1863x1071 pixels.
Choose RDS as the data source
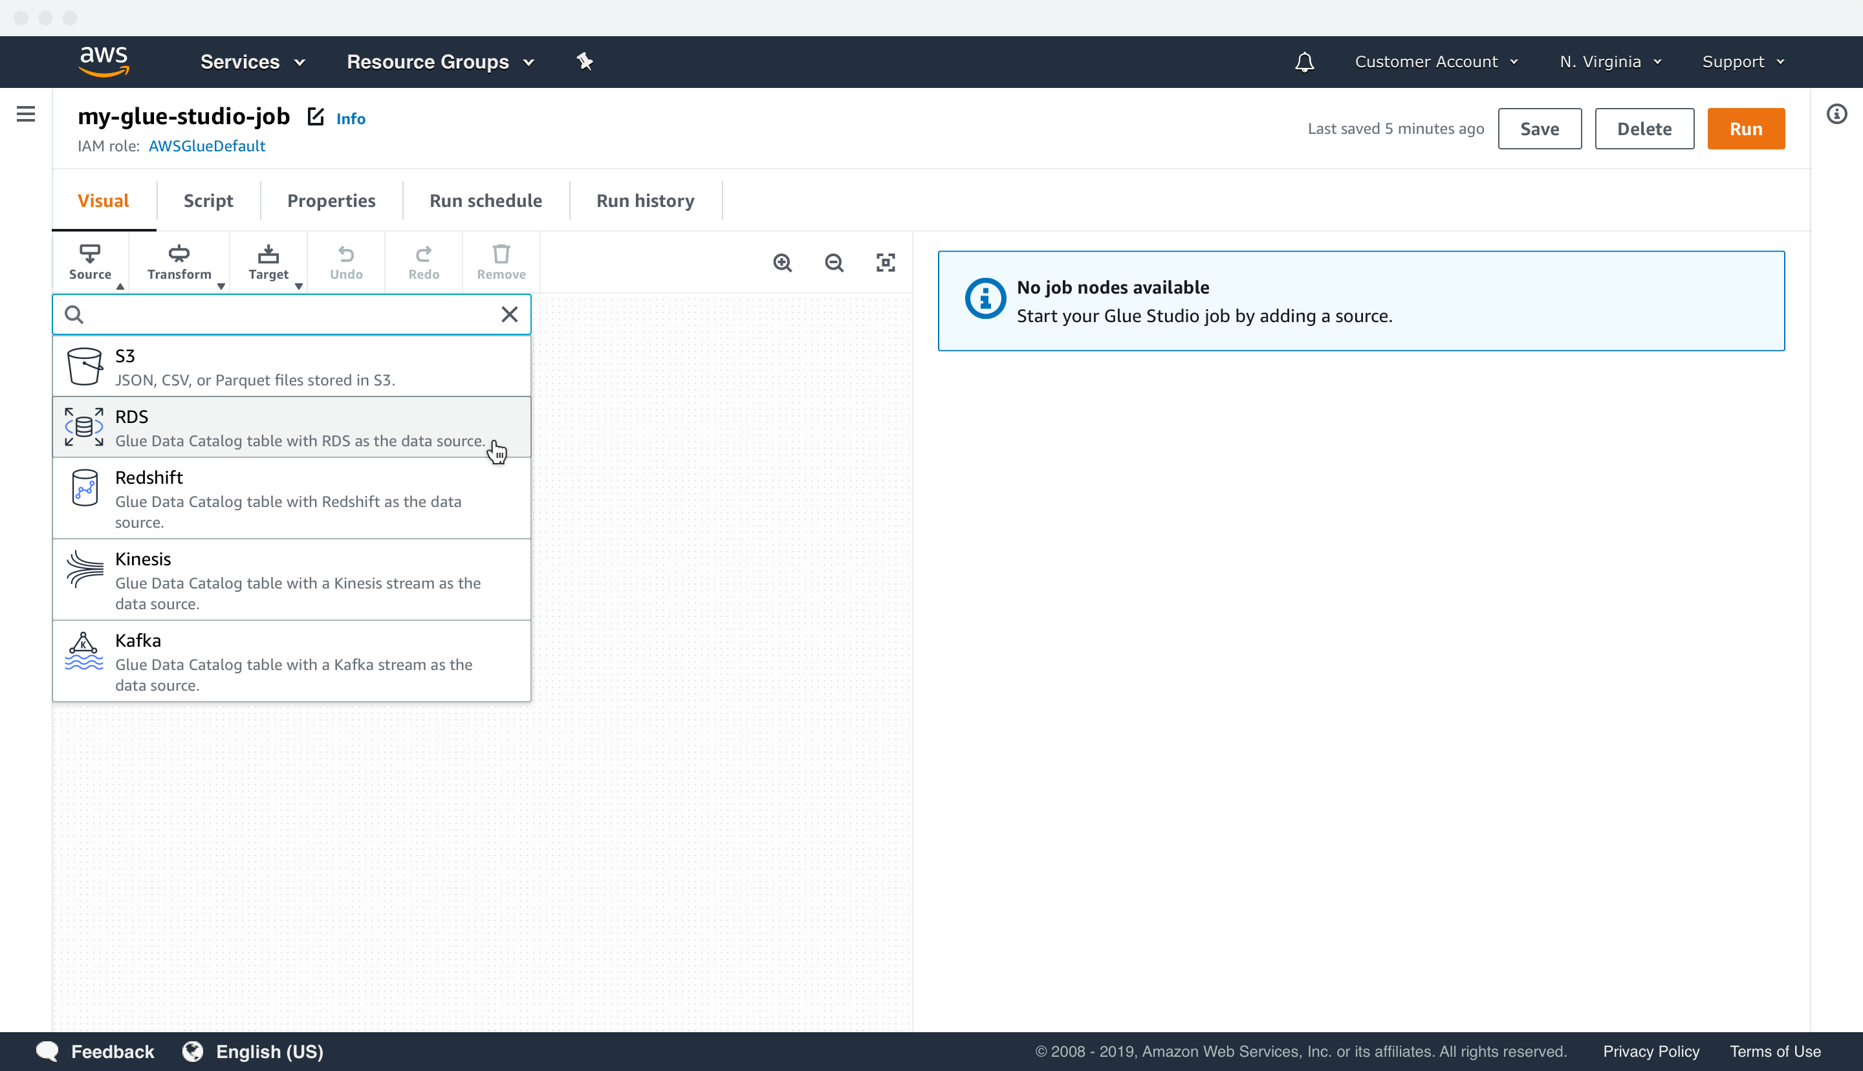(x=291, y=427)
